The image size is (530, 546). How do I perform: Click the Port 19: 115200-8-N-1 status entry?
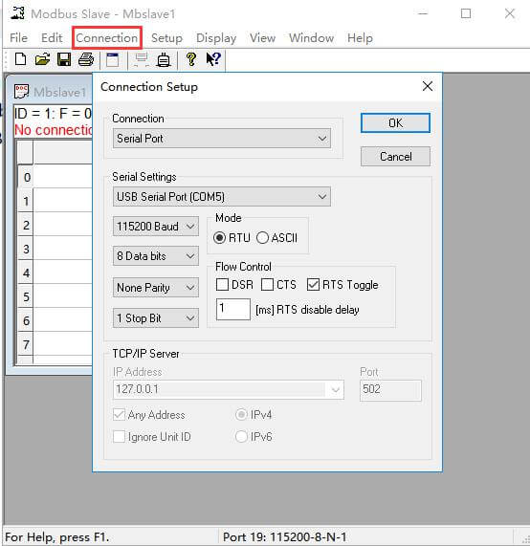[285, 536]
